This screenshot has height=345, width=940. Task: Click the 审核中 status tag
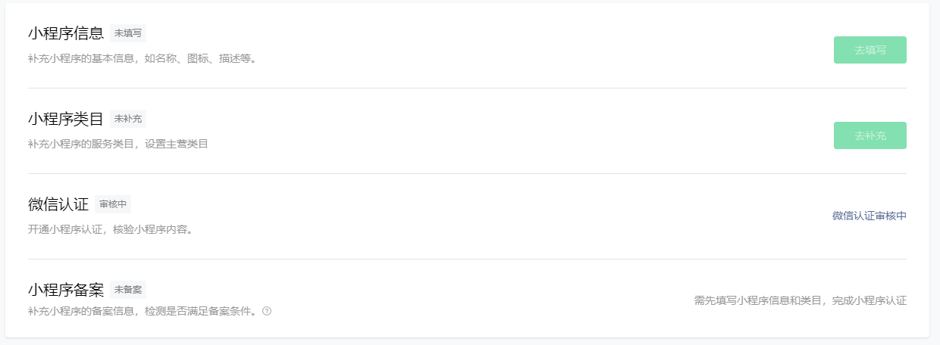click(113, 204)
